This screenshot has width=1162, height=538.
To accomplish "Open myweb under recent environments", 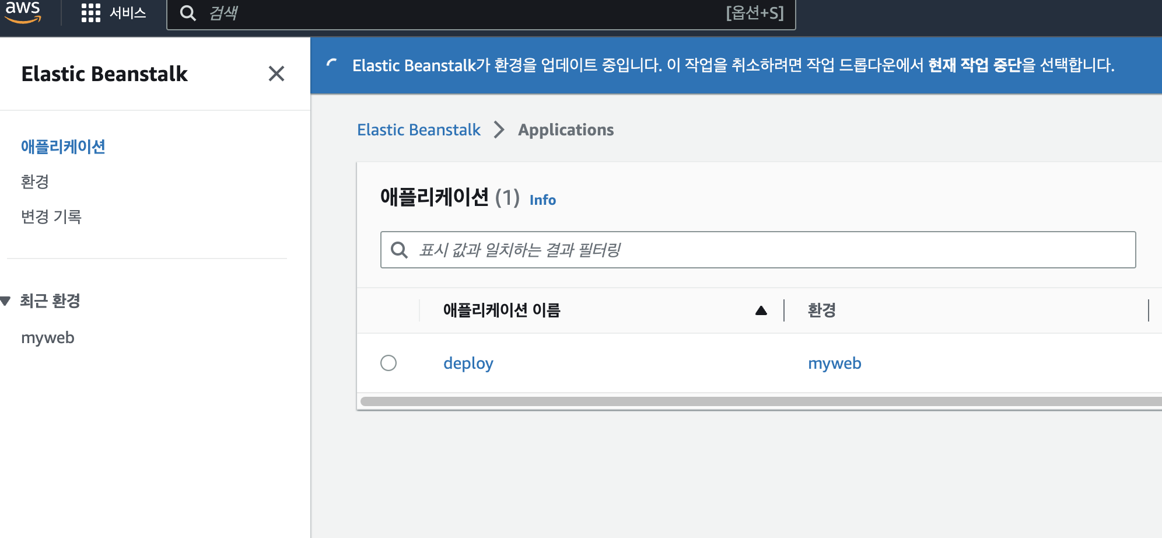I will 48,338.
